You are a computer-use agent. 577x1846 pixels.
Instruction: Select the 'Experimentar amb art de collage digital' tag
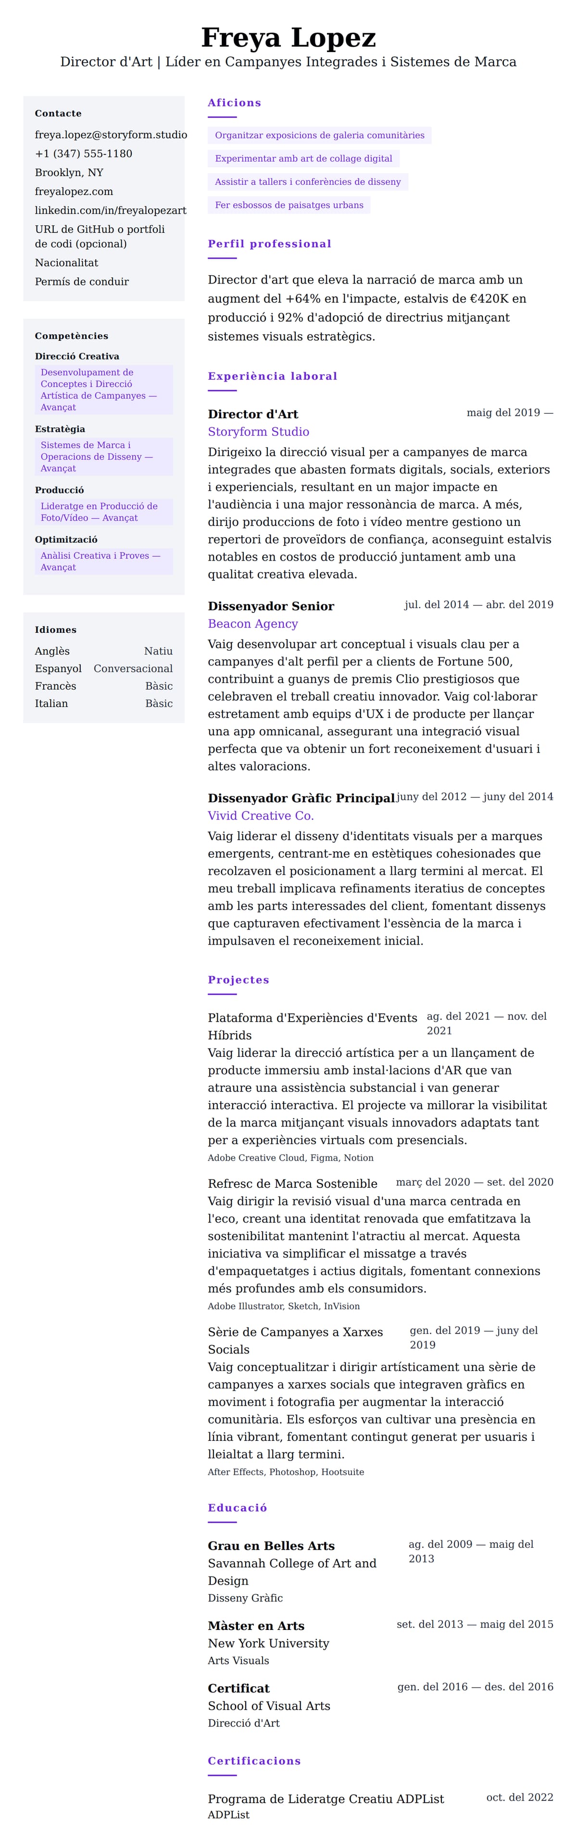(x=303, y=158)
